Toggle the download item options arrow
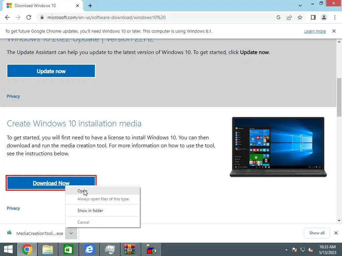Screen dimensions: 342x256 click(71, 233)
